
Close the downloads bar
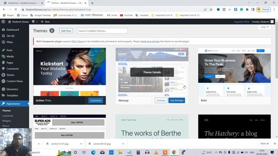click(x=275, y=143)
